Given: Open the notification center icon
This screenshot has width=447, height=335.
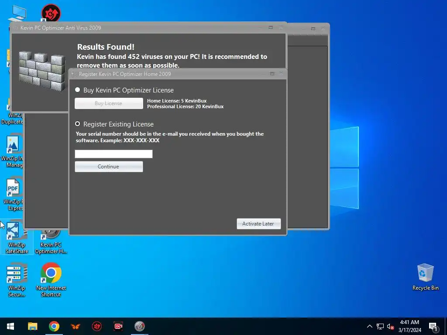Looking at the screenshot, I should [x=433, y=327].
